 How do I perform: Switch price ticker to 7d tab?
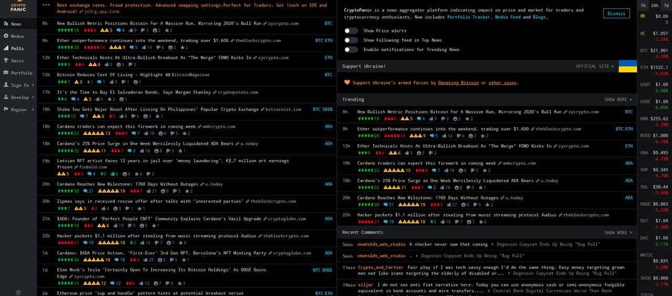(x=666, y=5)
